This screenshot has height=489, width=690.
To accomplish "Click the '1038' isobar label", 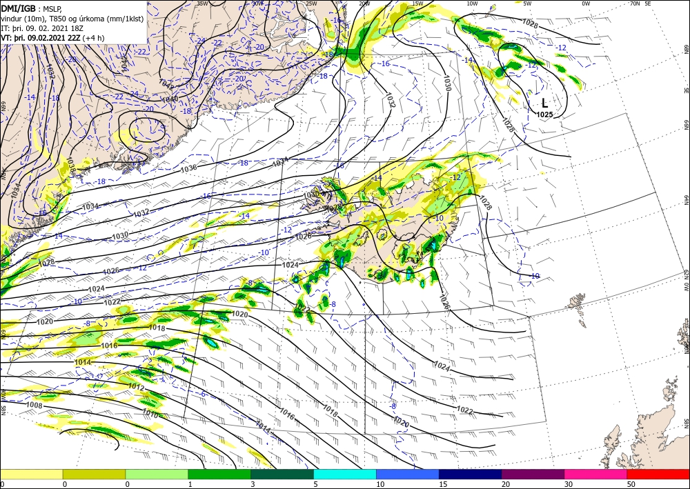I will click(70, 166).
